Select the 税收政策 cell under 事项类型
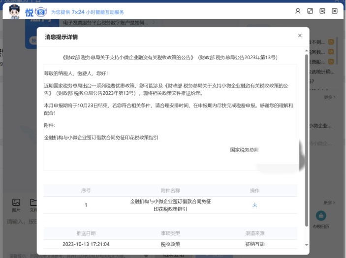The height and width of the screenshot is (258, 346). 170,244
